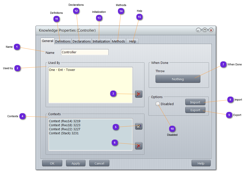Image resolution: width=246 pixels, height=172 pixels.
Task: Click the red X delete button in Used By
Action: click(139, 94)
